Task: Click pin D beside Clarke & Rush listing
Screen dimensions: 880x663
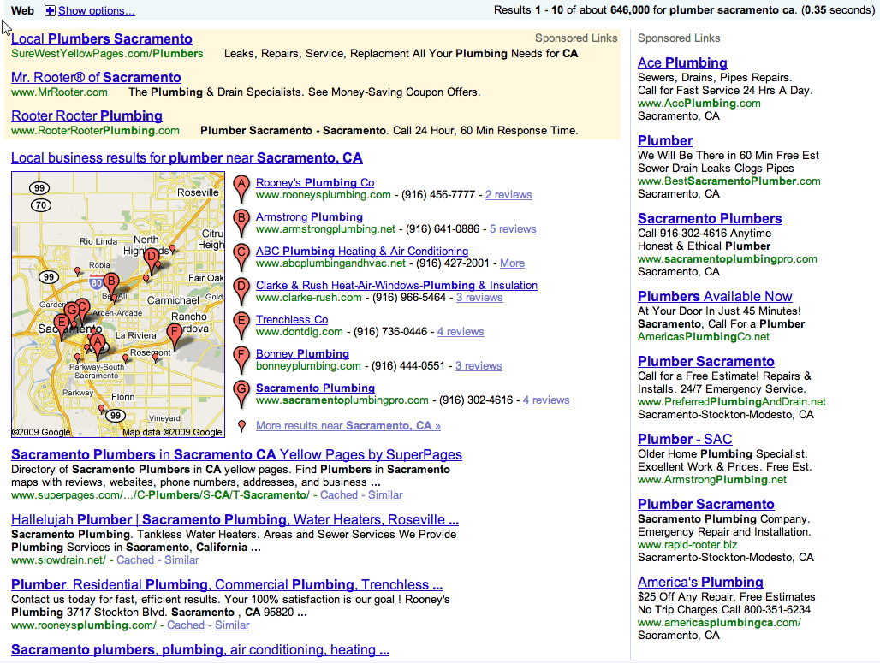Action: coord(241,291)
